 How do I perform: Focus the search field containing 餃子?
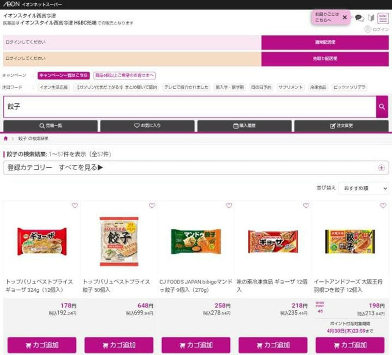click(x=190, y=106)
